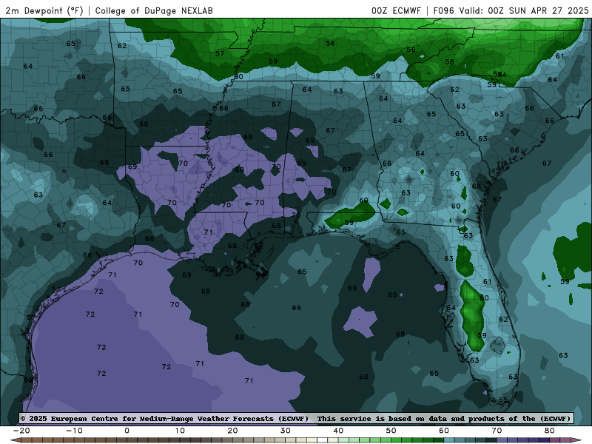Click the "2m Dewpoint (°F)" title text
592x444 pixels.
pyautogui.click(x=44, y=10)
